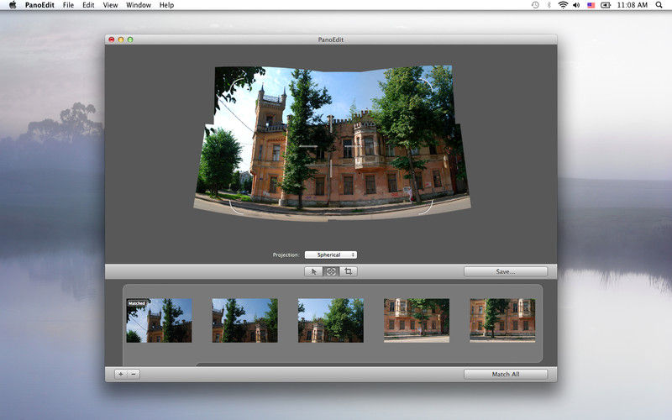Open Spotlight search icon
Screen dimensions: 672x420
659,5
